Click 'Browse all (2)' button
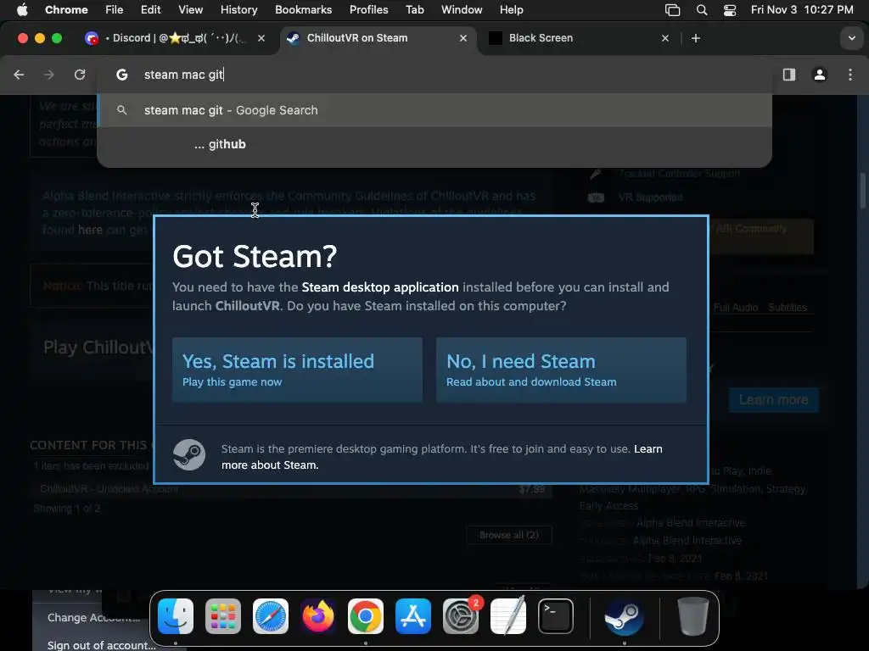The height and width of the screenshot is (651, 869). pos(509,535)
